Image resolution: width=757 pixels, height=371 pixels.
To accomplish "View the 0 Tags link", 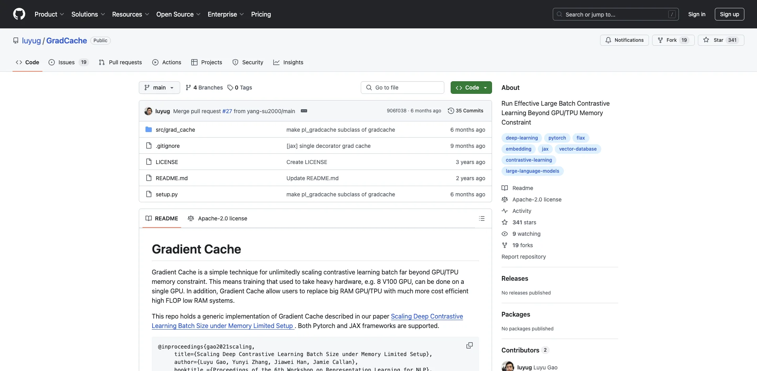I will [x=240, y=88].
